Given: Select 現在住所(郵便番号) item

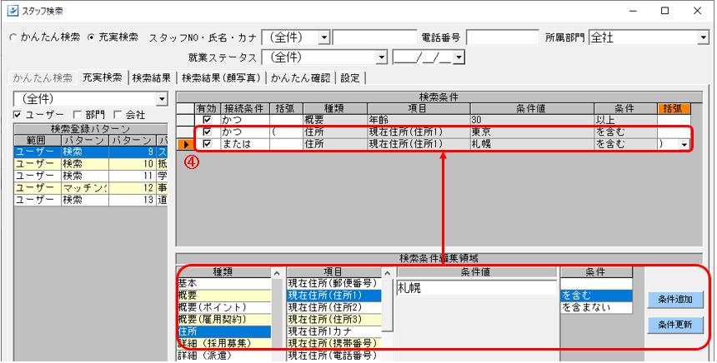Looking at the screenshot, I should click(x=333, y=284).
